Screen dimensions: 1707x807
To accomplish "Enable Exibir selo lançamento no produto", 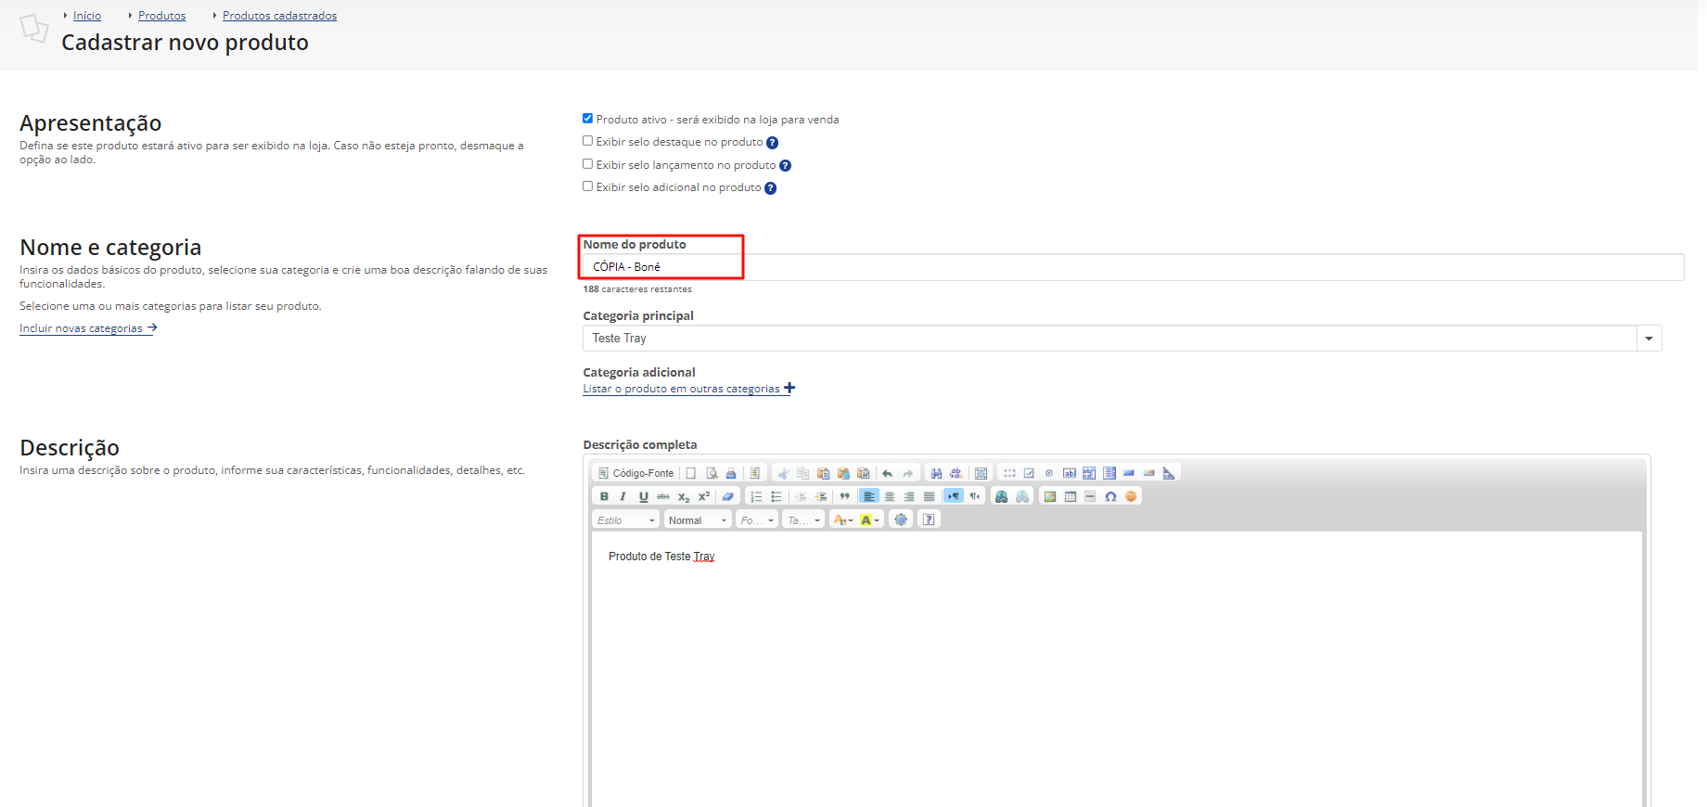I will tap(587, 164).
